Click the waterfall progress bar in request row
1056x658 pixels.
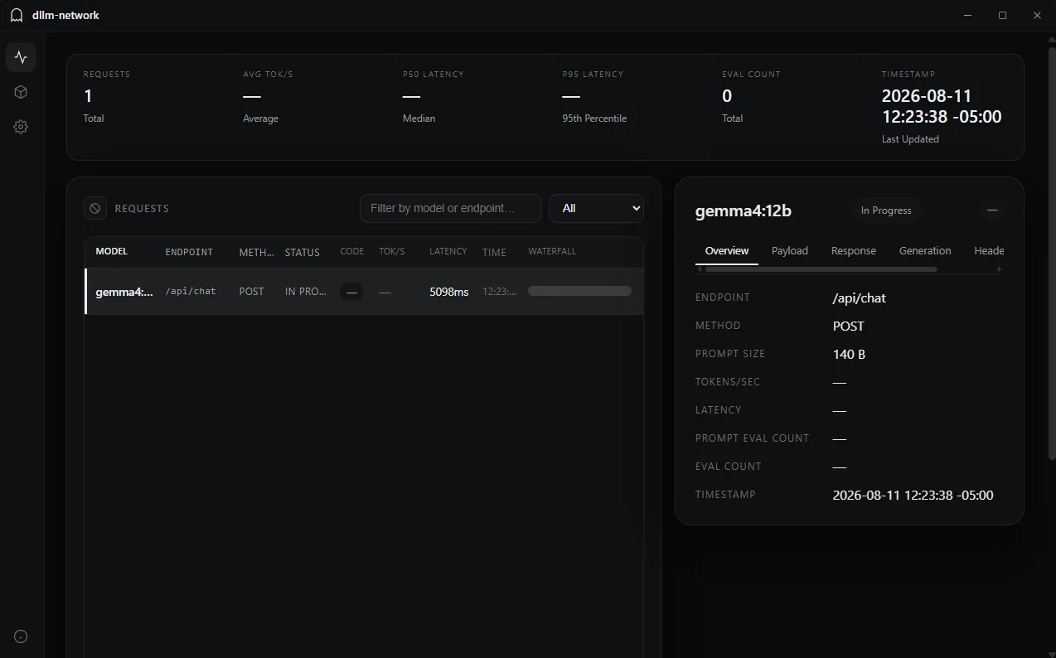click(579, 291)
